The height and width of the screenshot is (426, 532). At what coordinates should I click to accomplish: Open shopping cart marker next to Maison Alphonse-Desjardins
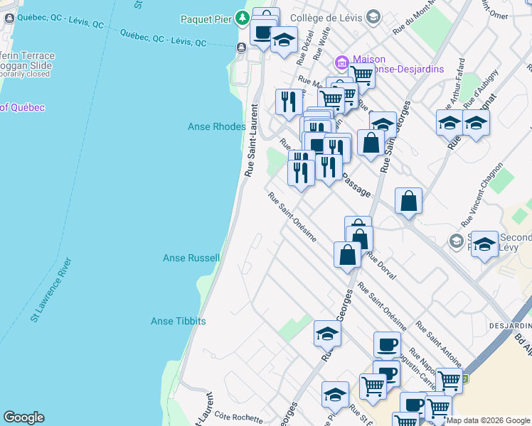click(x=362, y=75)
